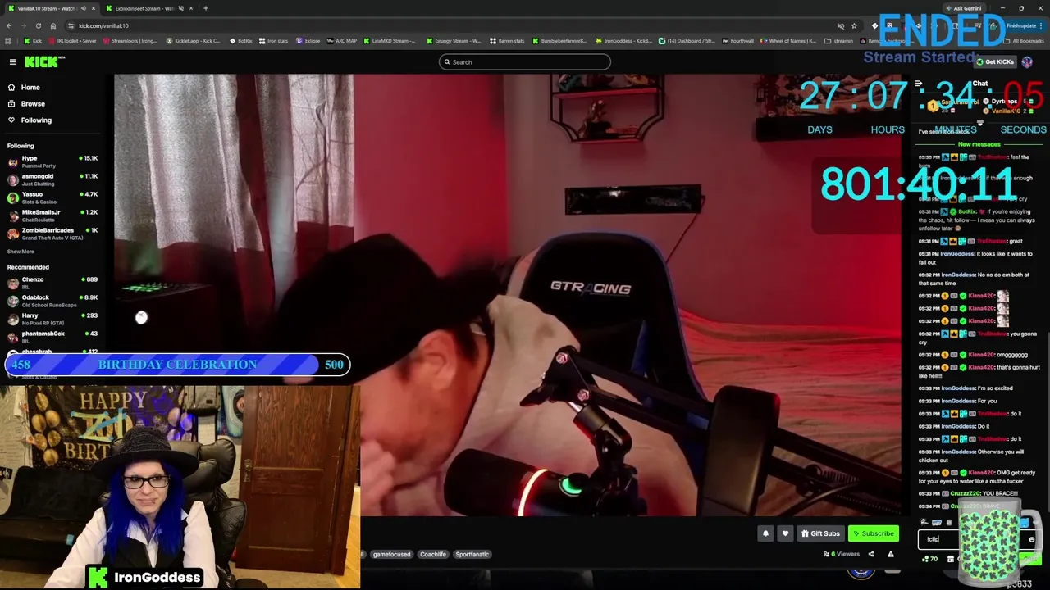The height and width of the screenshot is (590, 1050).
Task: Open Kicklet.app bookmark
Action: (x=193, y=41)
